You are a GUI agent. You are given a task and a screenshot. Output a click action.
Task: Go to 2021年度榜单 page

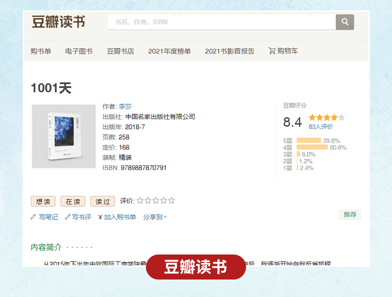pos(169,51)
